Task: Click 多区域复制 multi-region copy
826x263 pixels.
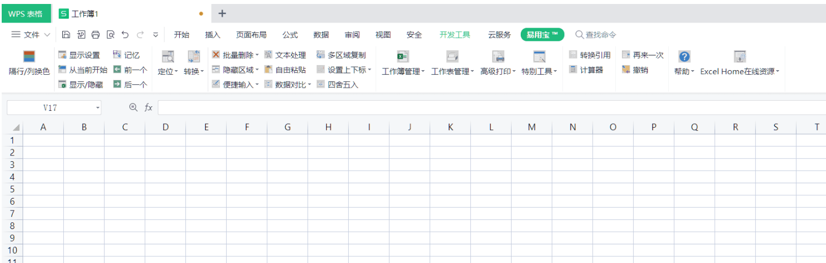Action: click(x=341, y=55)
